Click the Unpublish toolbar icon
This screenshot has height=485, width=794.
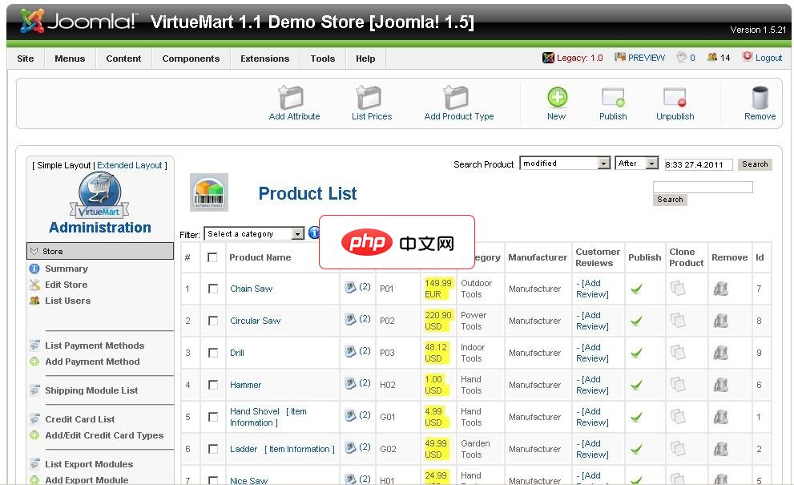[x=674, y=99]
